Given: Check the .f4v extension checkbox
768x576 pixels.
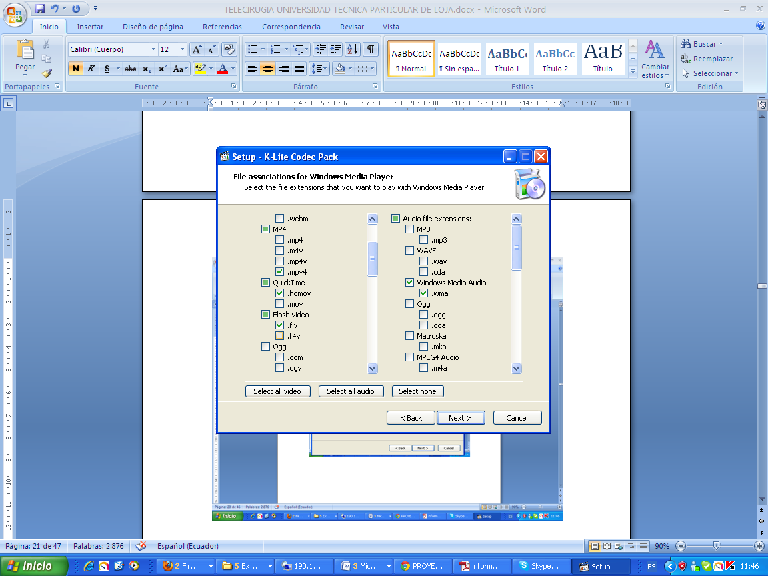Looking at the screenshot, I should coord(280,336).
